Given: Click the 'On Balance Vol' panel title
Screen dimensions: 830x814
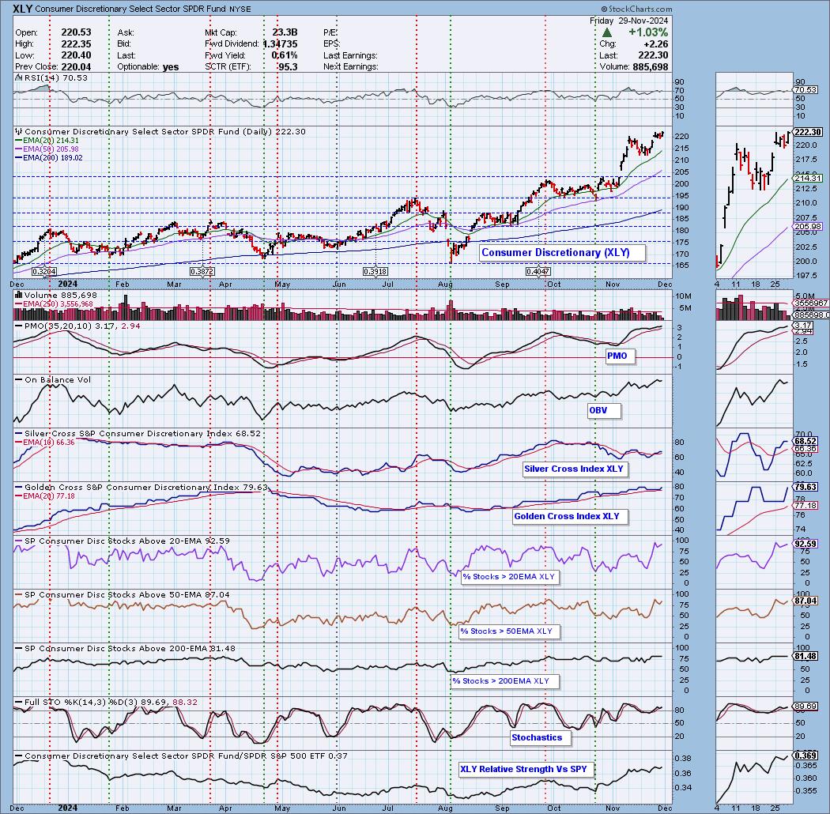Looking at the screenshot, I should [x=58, y=380].
